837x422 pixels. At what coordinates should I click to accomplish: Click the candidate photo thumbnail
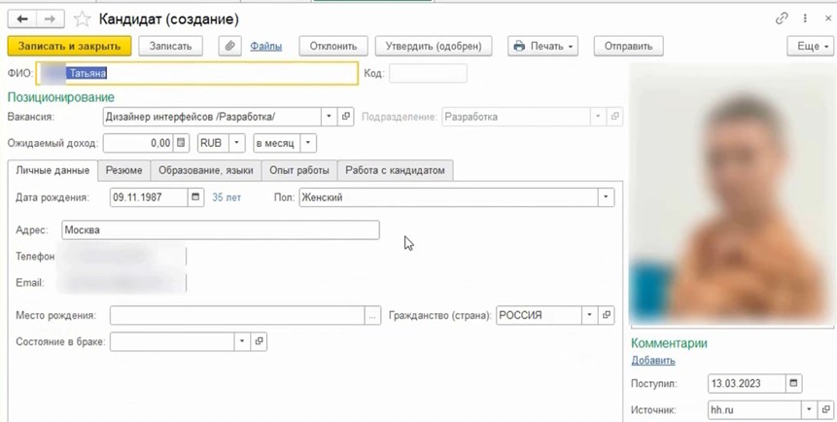pyautogui.click(x=732, y=193)
